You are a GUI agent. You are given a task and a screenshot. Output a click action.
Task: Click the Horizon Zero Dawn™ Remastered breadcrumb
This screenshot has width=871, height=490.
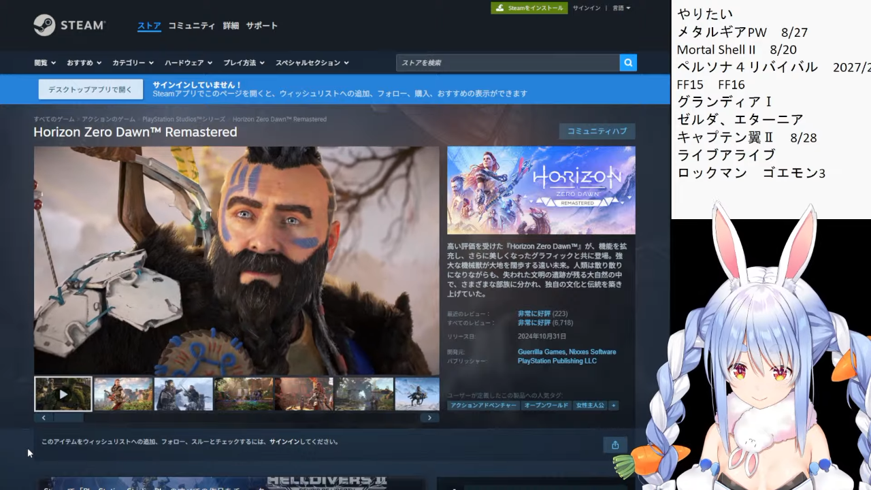click(280, 119)
